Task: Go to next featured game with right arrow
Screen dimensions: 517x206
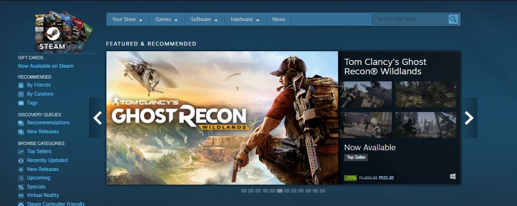Action: (469, 118)
